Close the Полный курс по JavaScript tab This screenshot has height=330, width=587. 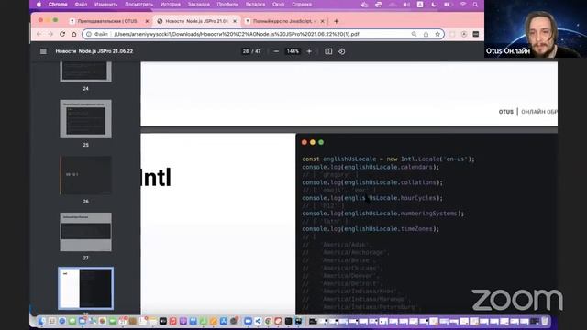coord(322,21)
